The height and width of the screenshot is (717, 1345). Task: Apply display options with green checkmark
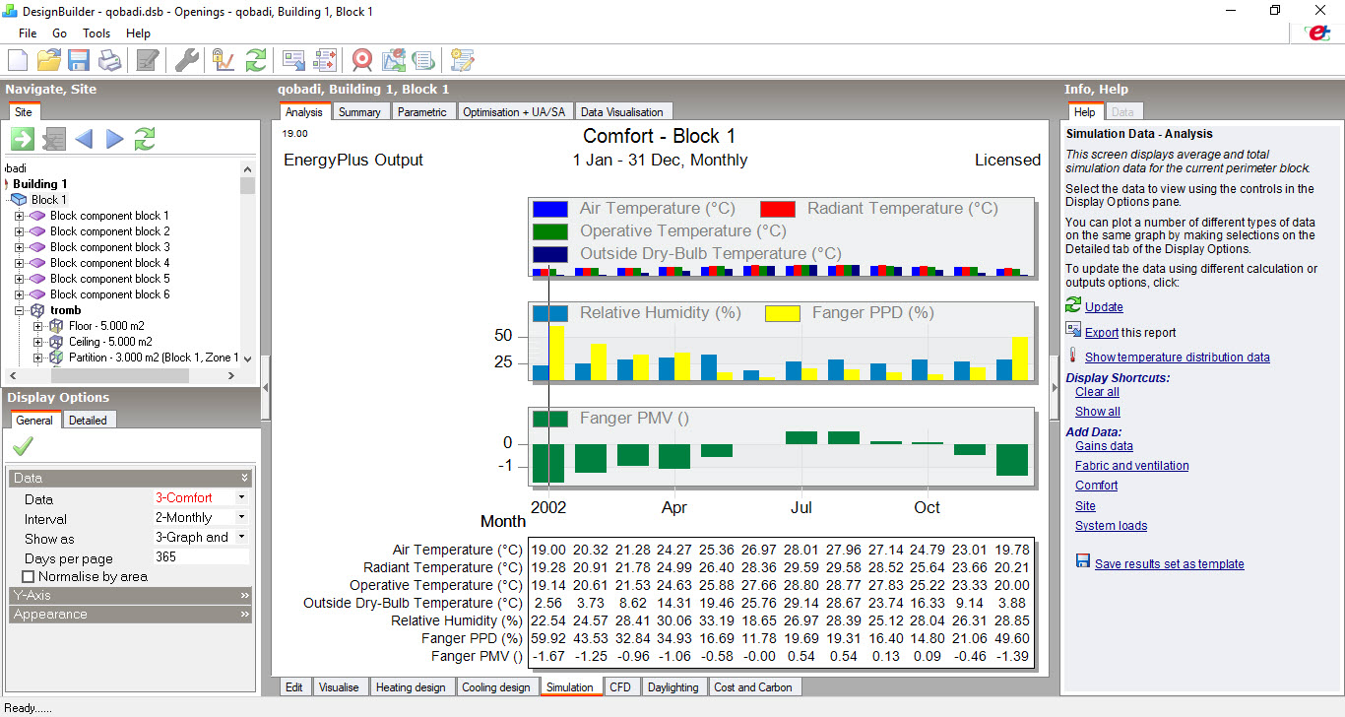tap(22, 447)
